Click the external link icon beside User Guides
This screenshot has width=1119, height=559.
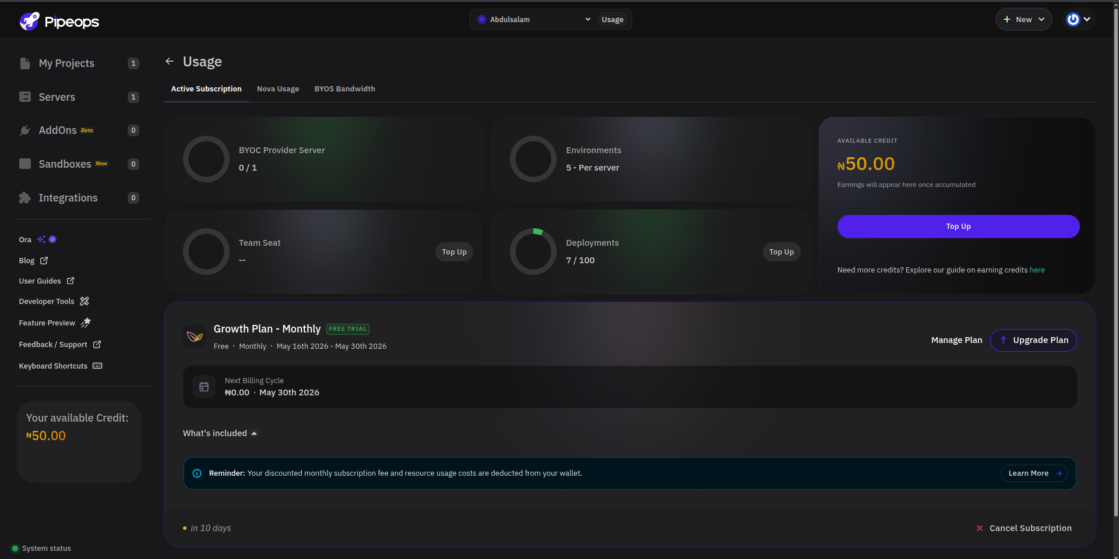71,281
